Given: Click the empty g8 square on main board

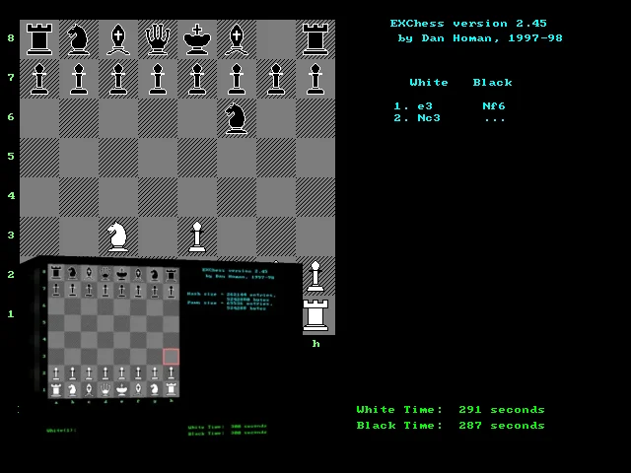Looking at the screenshot, I should [x=276, y=39].
